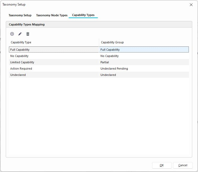Viewport: 198px width, 172px height.
Task: Select the Action Required row
Action: click(21, 69)
